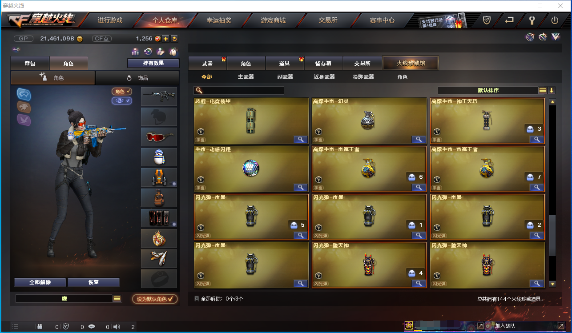Click the shield security icon in header
Image resolution: width=572 pixels, height=333 pixels.
tap(487, 20)
